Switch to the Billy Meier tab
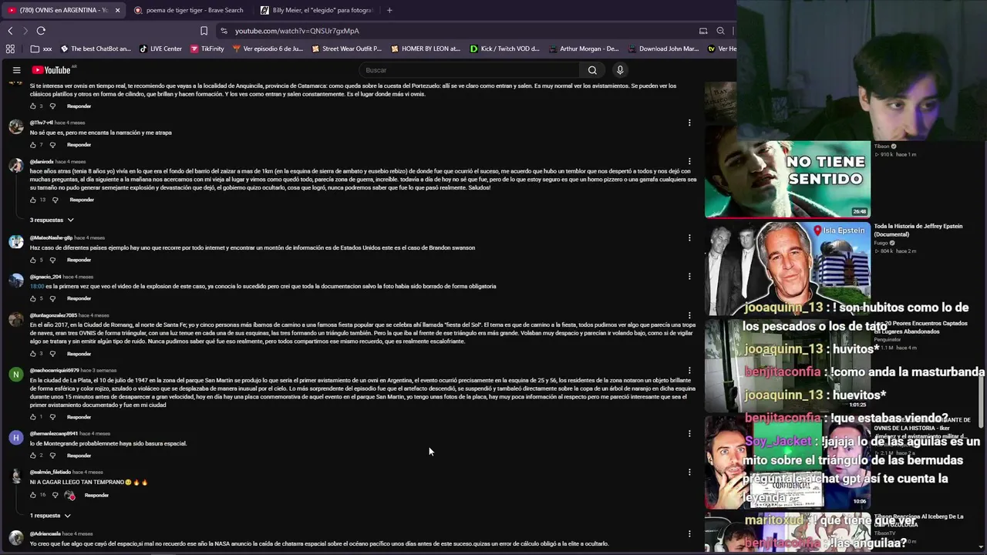Image resolution: width=987 pixels, height=555 pixels. click(x=316, y=10)
